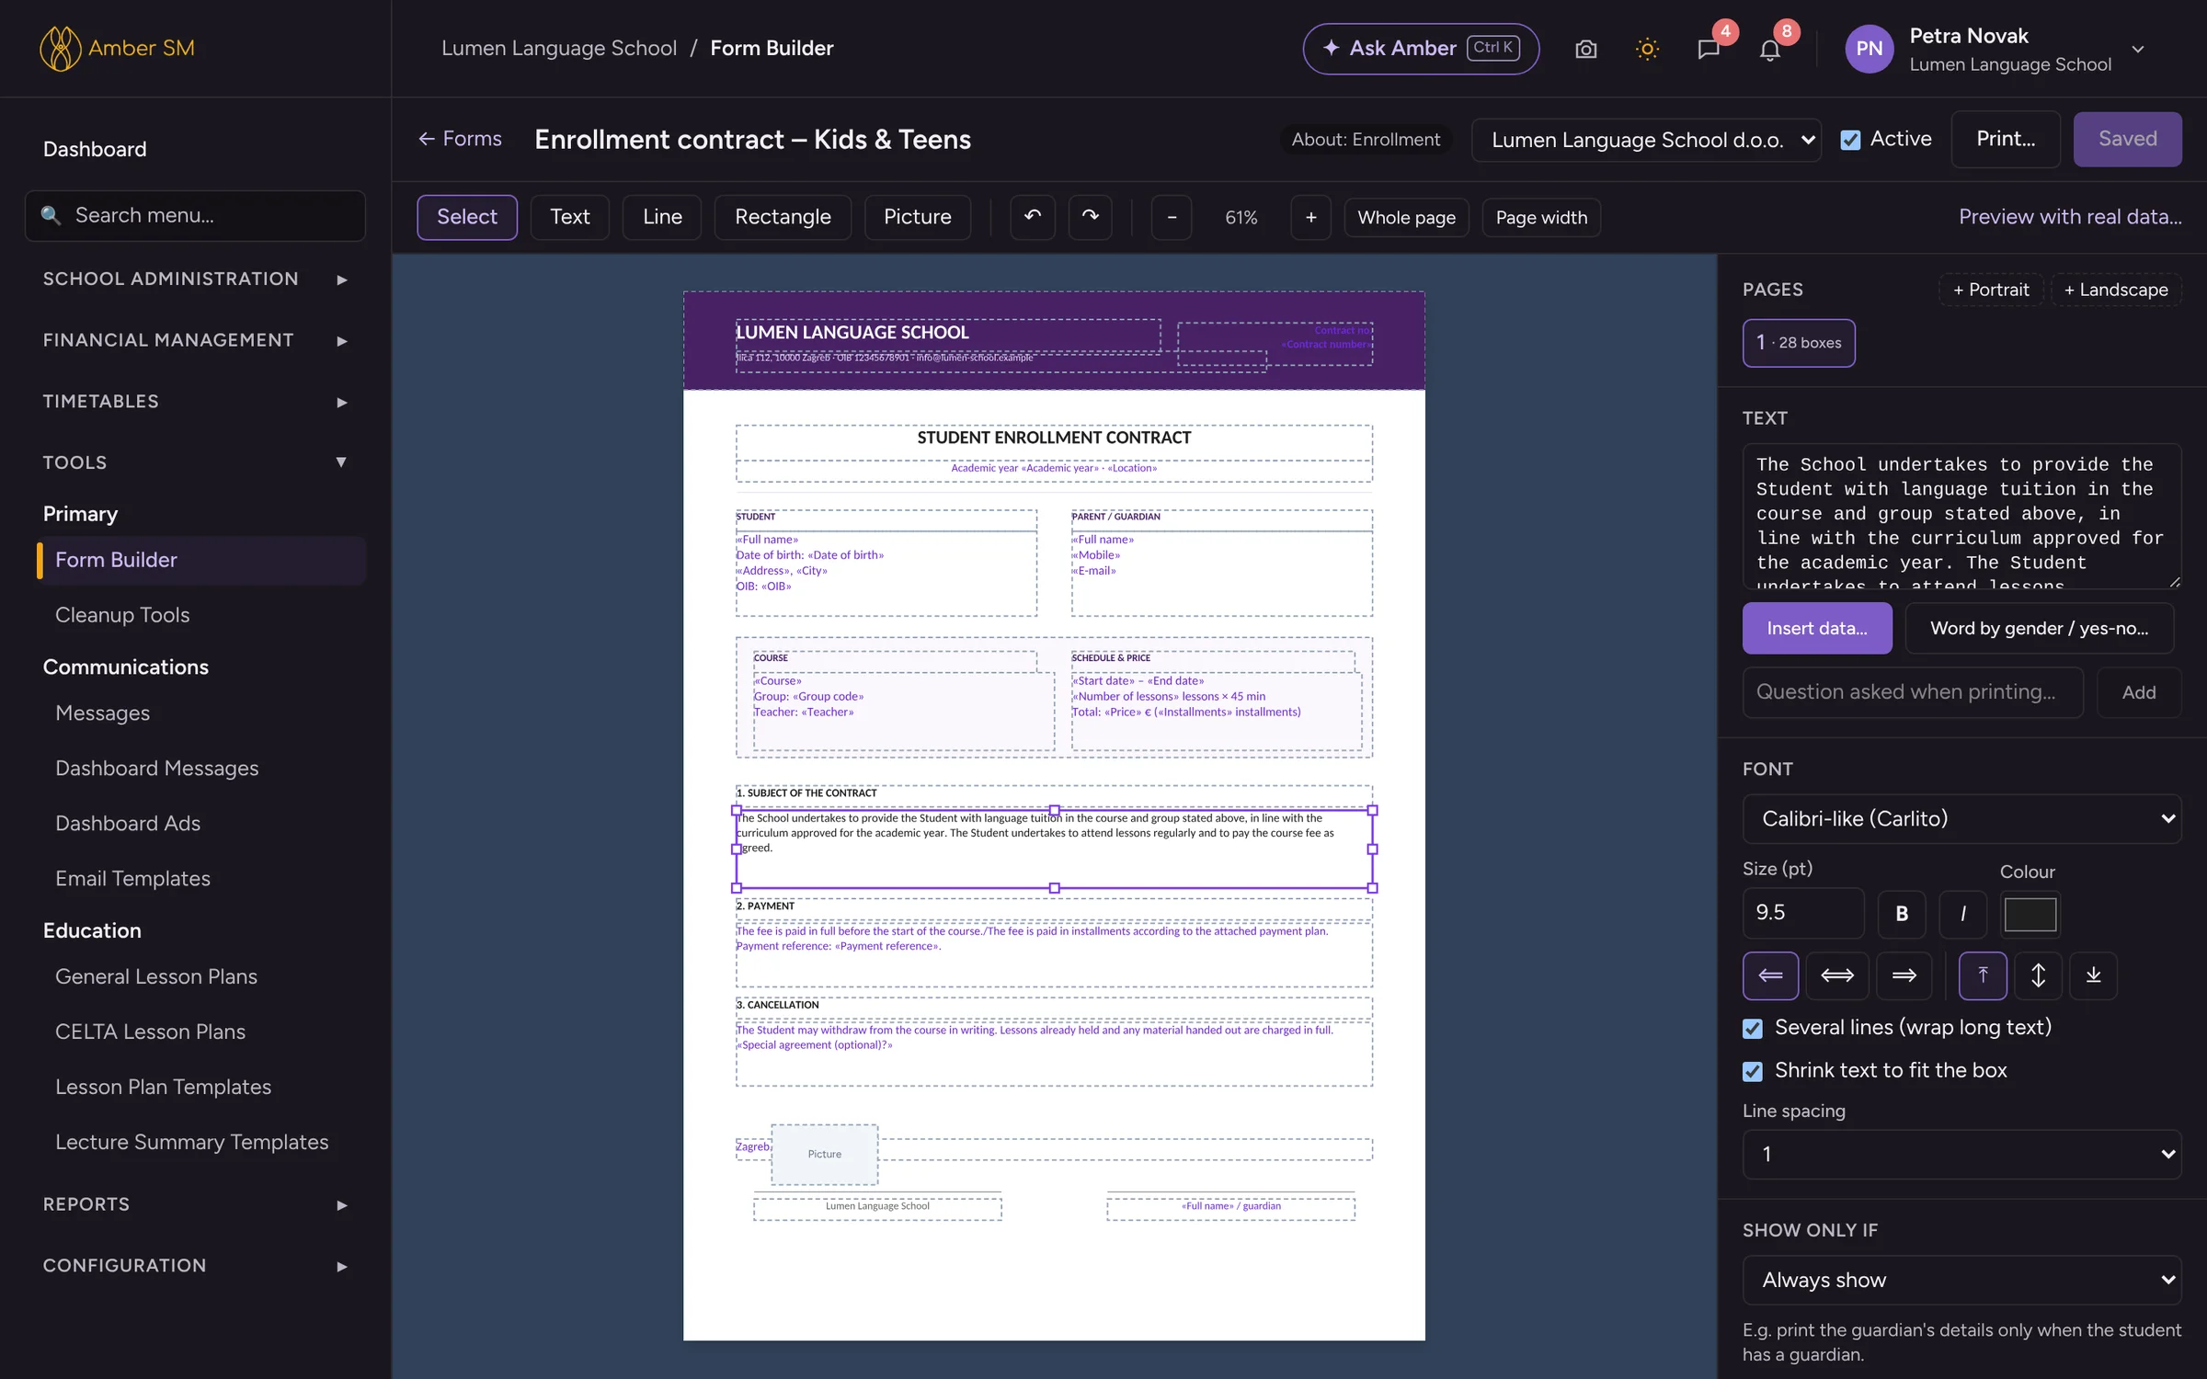Zoom in with the plus button
The width and height of the screenshot is (2207, 1379).
pyautogui.click(x=1310, y=218)
